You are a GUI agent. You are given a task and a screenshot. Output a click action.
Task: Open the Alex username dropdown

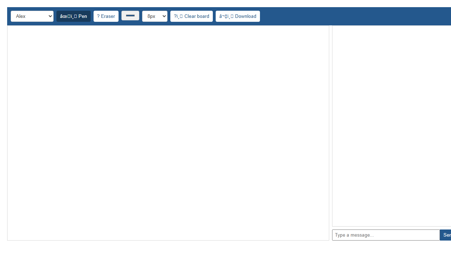(32, 16)
